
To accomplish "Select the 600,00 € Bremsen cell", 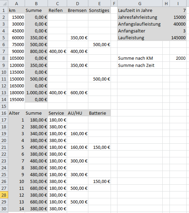I will tap(77, 93).
